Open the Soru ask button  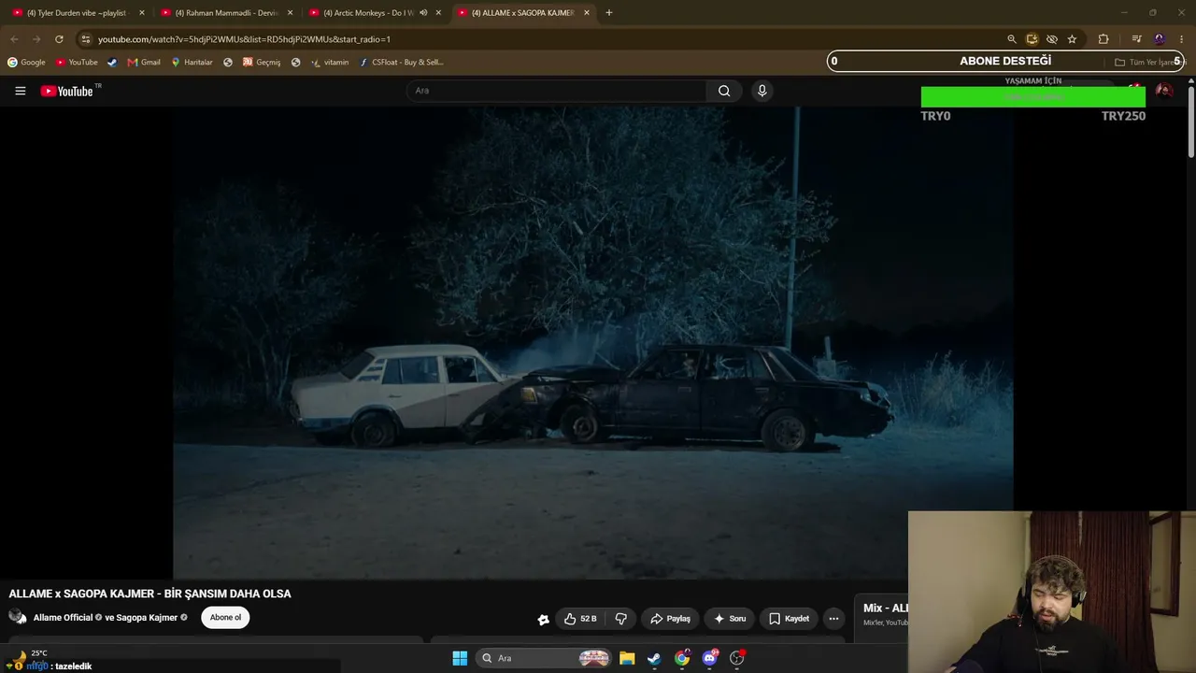pyautogui.click(x=729, y=619)
